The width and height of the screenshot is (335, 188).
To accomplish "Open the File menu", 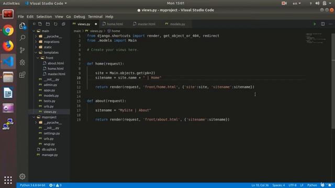I will pyautogui.click(x=21, y=17).
